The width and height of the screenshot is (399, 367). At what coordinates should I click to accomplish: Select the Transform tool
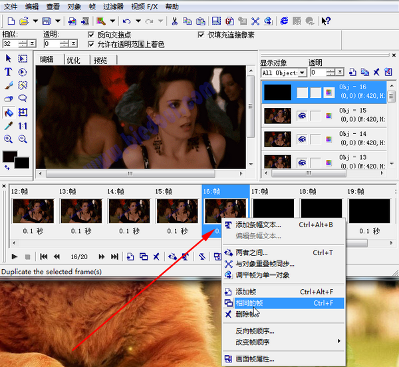(23, 112)
